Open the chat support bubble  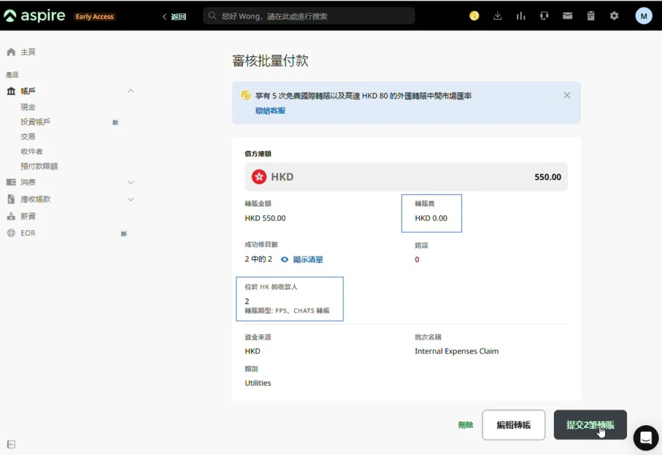[x=646, y=438]
